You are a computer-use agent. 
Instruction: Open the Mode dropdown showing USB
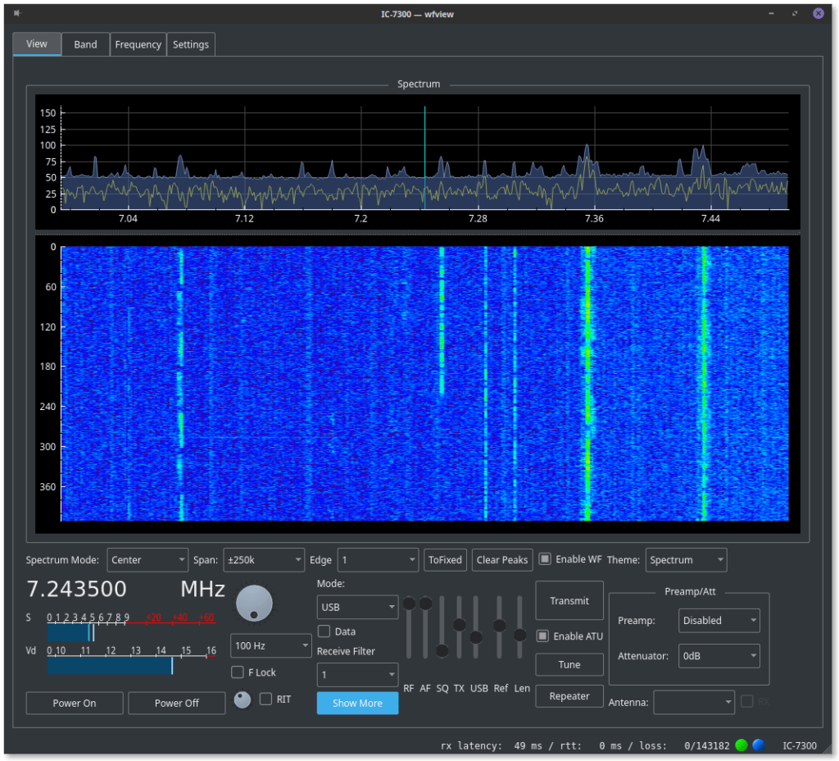click(x=357, y=607)
